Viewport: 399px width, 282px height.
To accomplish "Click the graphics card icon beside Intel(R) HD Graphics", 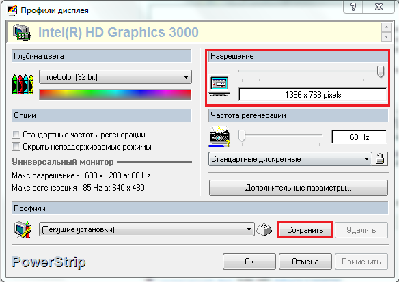I will (22, 33).
